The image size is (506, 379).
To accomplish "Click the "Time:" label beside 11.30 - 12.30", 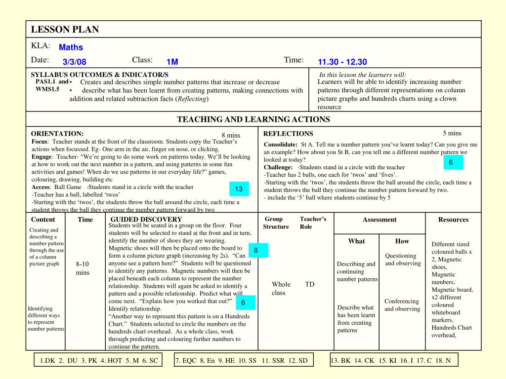I will point(294,60).
